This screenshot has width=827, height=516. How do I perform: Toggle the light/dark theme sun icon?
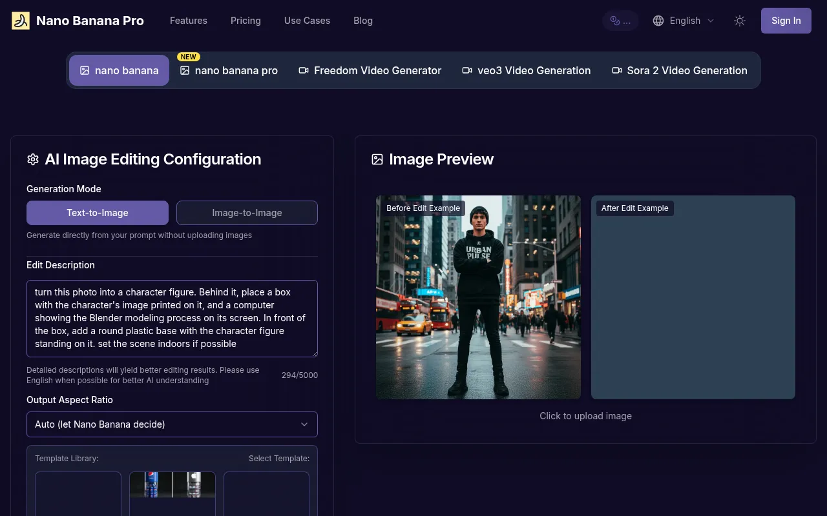740,21
